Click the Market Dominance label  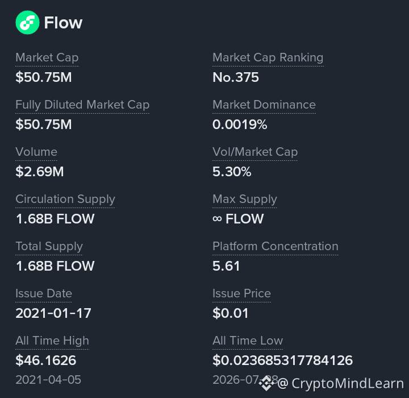[x=264, y=105]
